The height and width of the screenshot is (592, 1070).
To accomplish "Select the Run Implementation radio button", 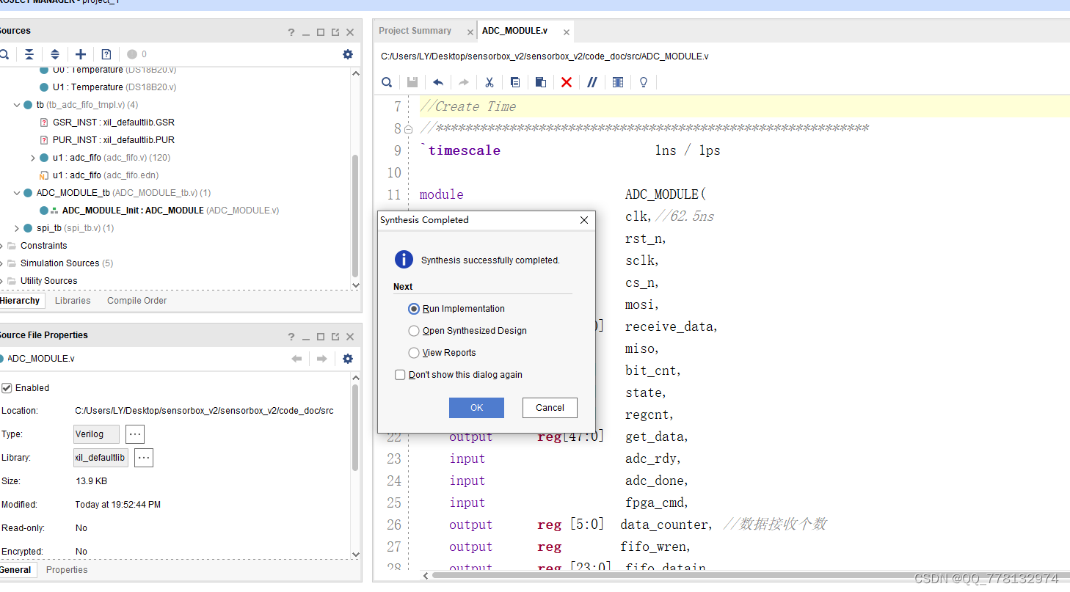I will [x=413, y=309].
